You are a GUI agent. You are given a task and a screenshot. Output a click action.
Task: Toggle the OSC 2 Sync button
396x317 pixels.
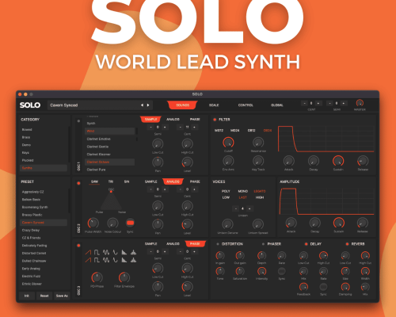click(130, 223)
